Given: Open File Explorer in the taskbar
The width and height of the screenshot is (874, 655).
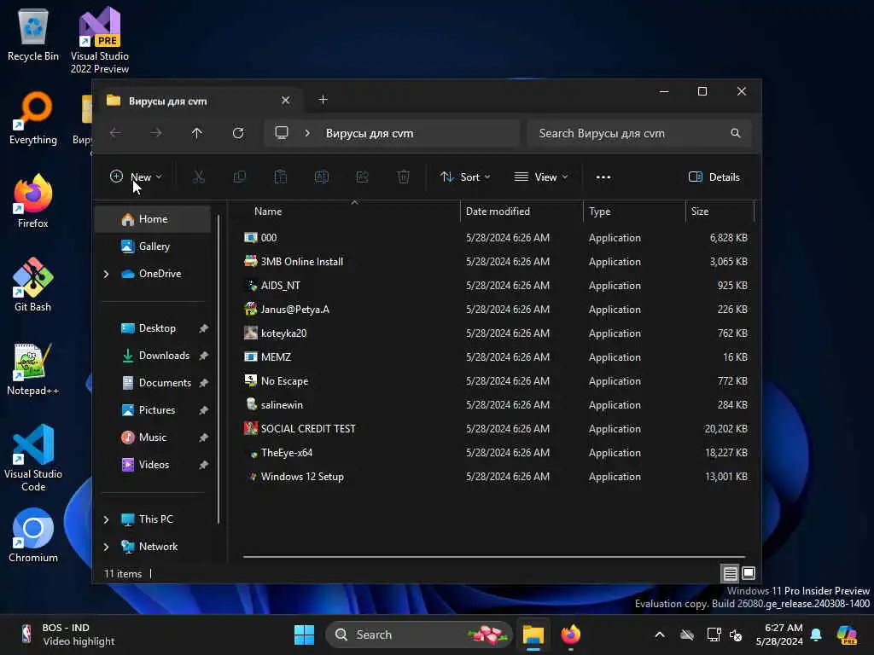Looking at the screenshot, I should pyautogui.click(x=533, y=635).
